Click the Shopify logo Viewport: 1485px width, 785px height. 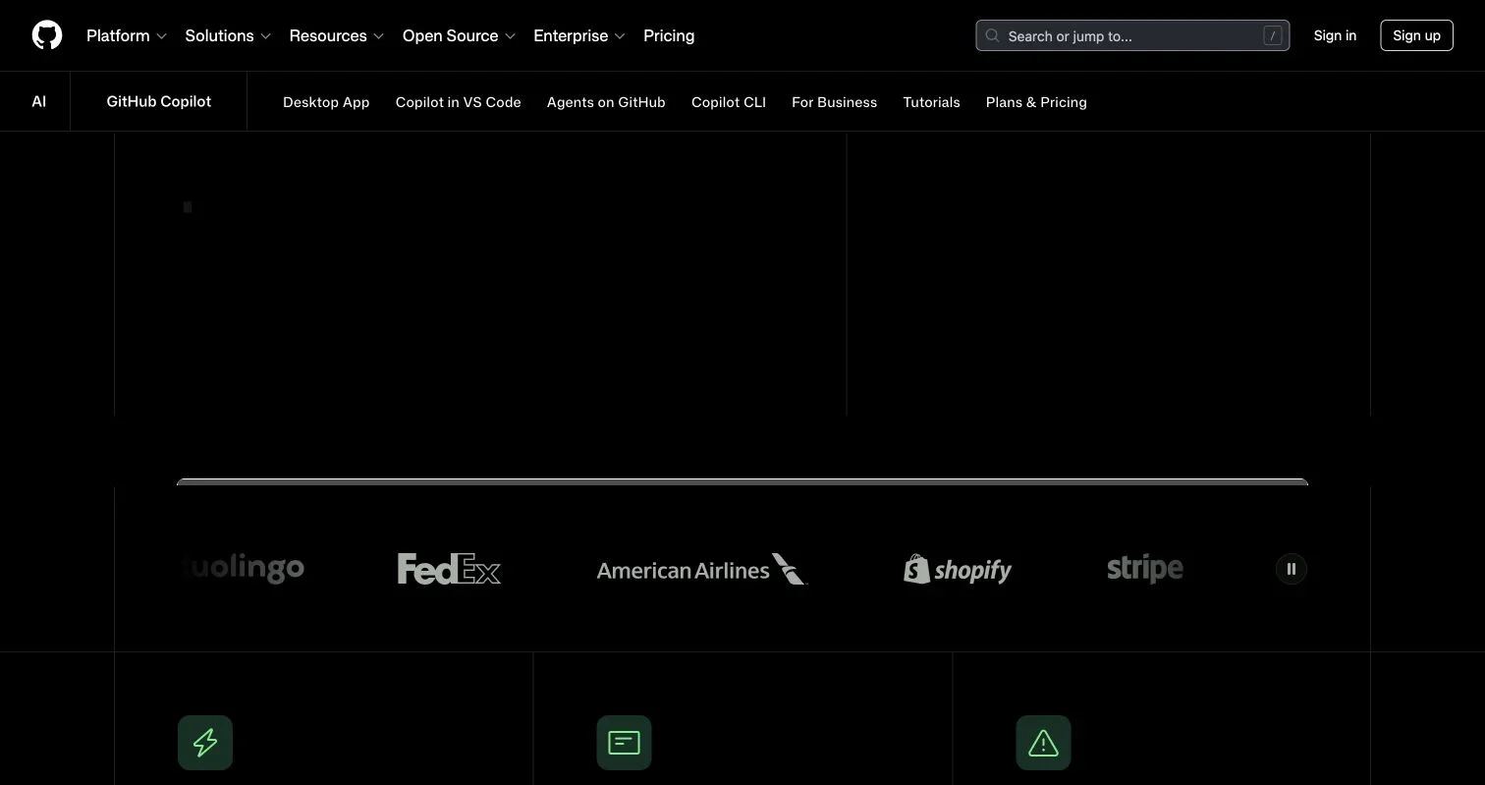coord(958,569)
